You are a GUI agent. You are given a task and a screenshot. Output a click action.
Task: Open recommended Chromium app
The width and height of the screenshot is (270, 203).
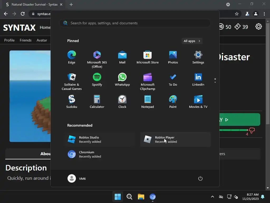pos(100,154)
